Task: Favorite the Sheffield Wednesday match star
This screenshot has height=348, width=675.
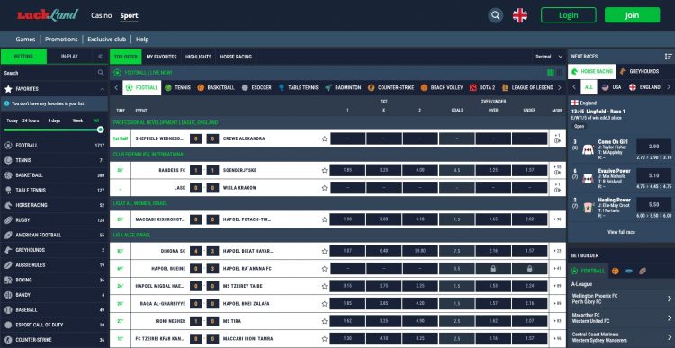Action: [325, 138]
